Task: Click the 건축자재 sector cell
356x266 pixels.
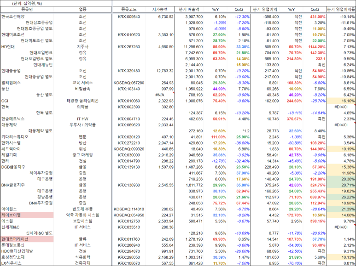Action: click(82, 263)
